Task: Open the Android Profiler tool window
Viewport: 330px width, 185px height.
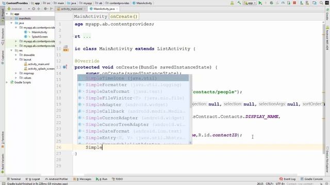Action: (56, 179)
